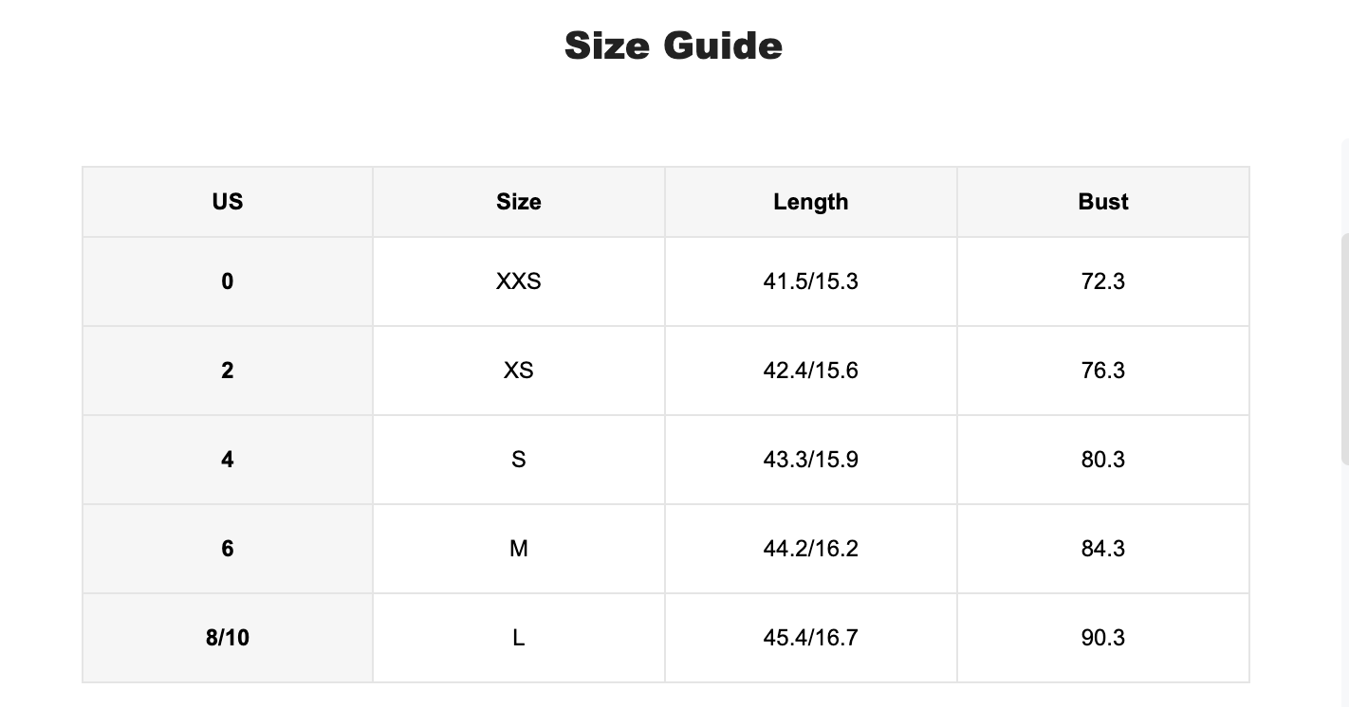Select the US column header
The image size is (1349, 707).
point(228,202)
